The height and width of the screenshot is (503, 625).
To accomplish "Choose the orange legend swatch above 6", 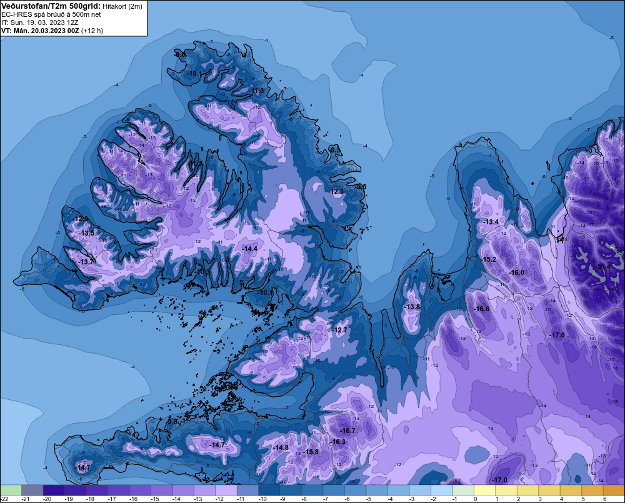I will (614, 490).
